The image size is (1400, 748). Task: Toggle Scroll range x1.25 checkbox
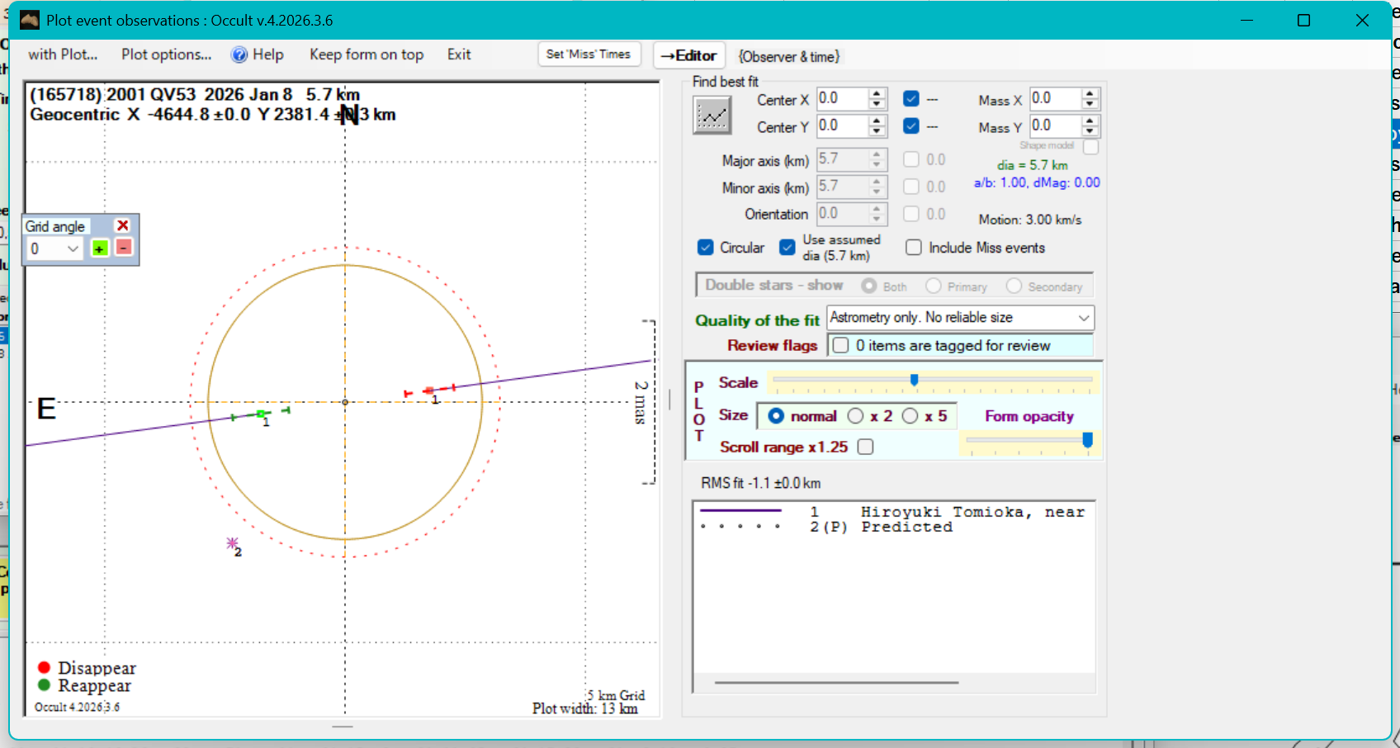[x=865, y=447]
